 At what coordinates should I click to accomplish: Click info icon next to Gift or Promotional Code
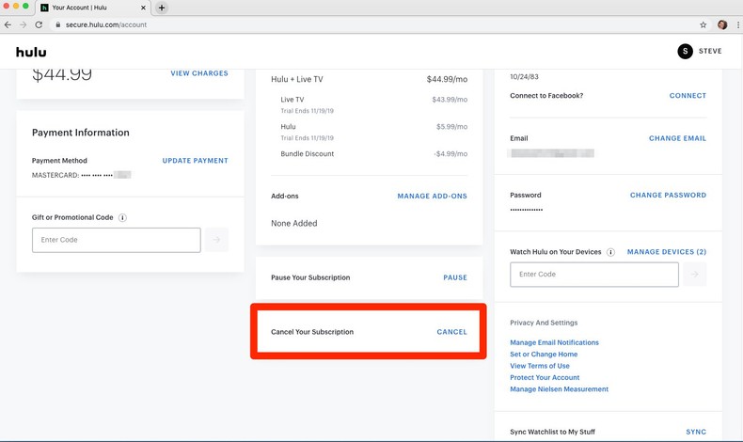tap(122, 218)
